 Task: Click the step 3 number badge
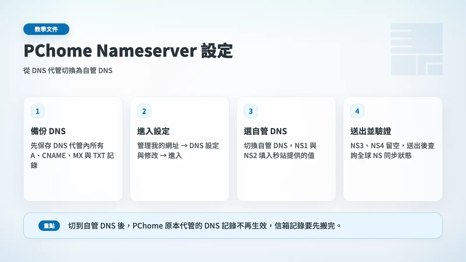click(x=251, y=111)
